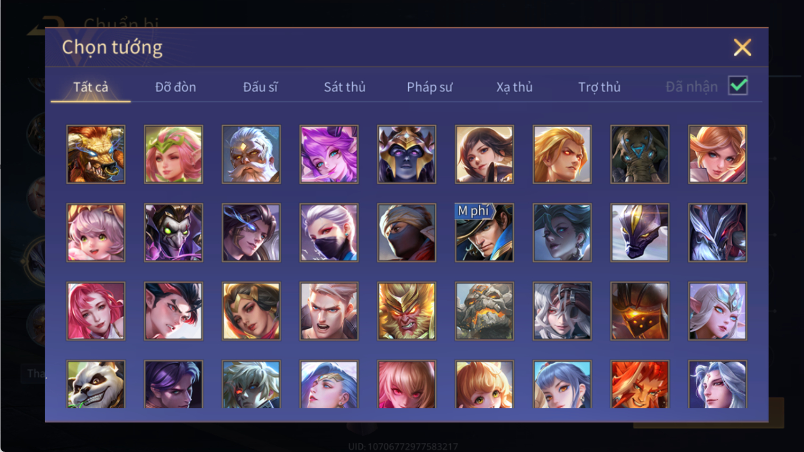This screenshot has height=452, width=804.
Task: Pick the hero tagged 'M phí'
Action: [484, 233]
